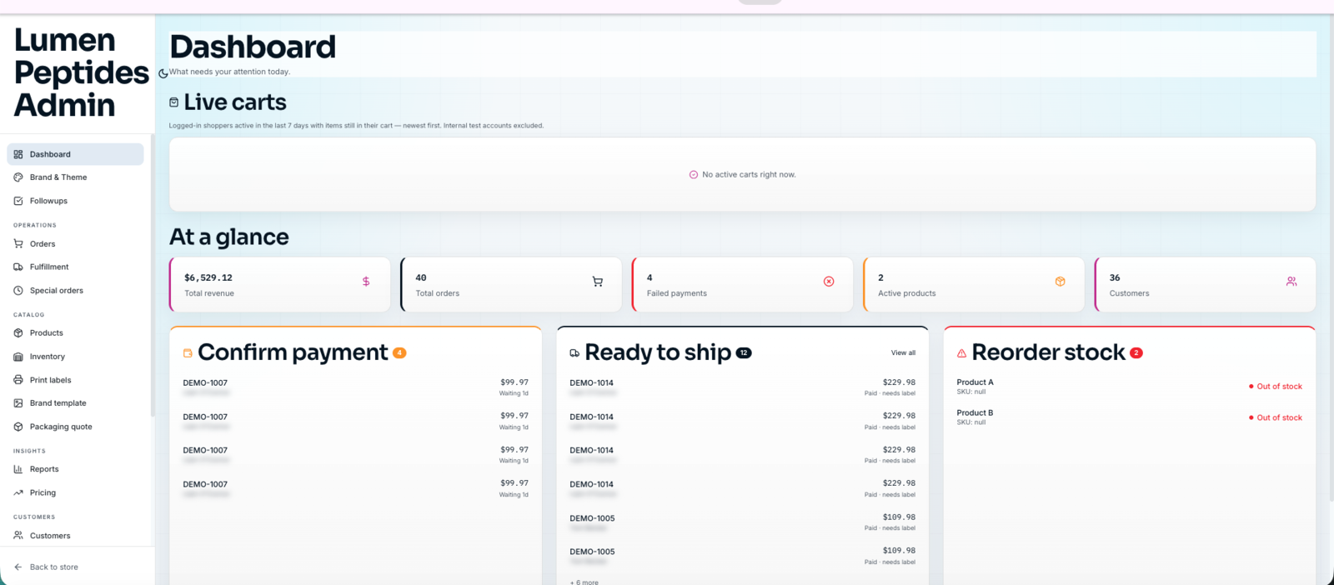The image size is (1334, 585).
Task: Click the Brand template image icon
Action: click(18, 403)
